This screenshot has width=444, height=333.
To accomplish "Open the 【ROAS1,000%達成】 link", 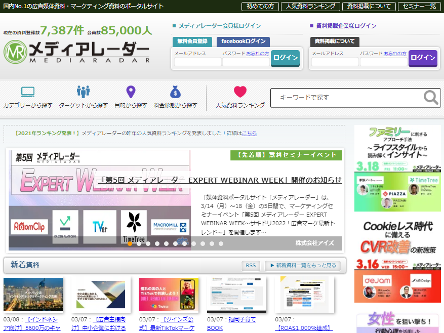I will 304,328.
